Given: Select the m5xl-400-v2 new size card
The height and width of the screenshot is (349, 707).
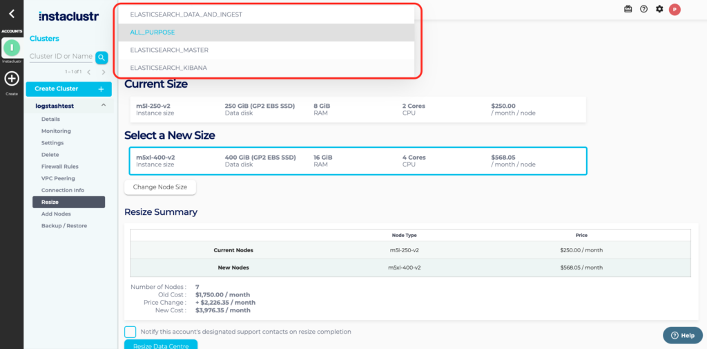Looking at the screenshot, I should pos(357,161).
